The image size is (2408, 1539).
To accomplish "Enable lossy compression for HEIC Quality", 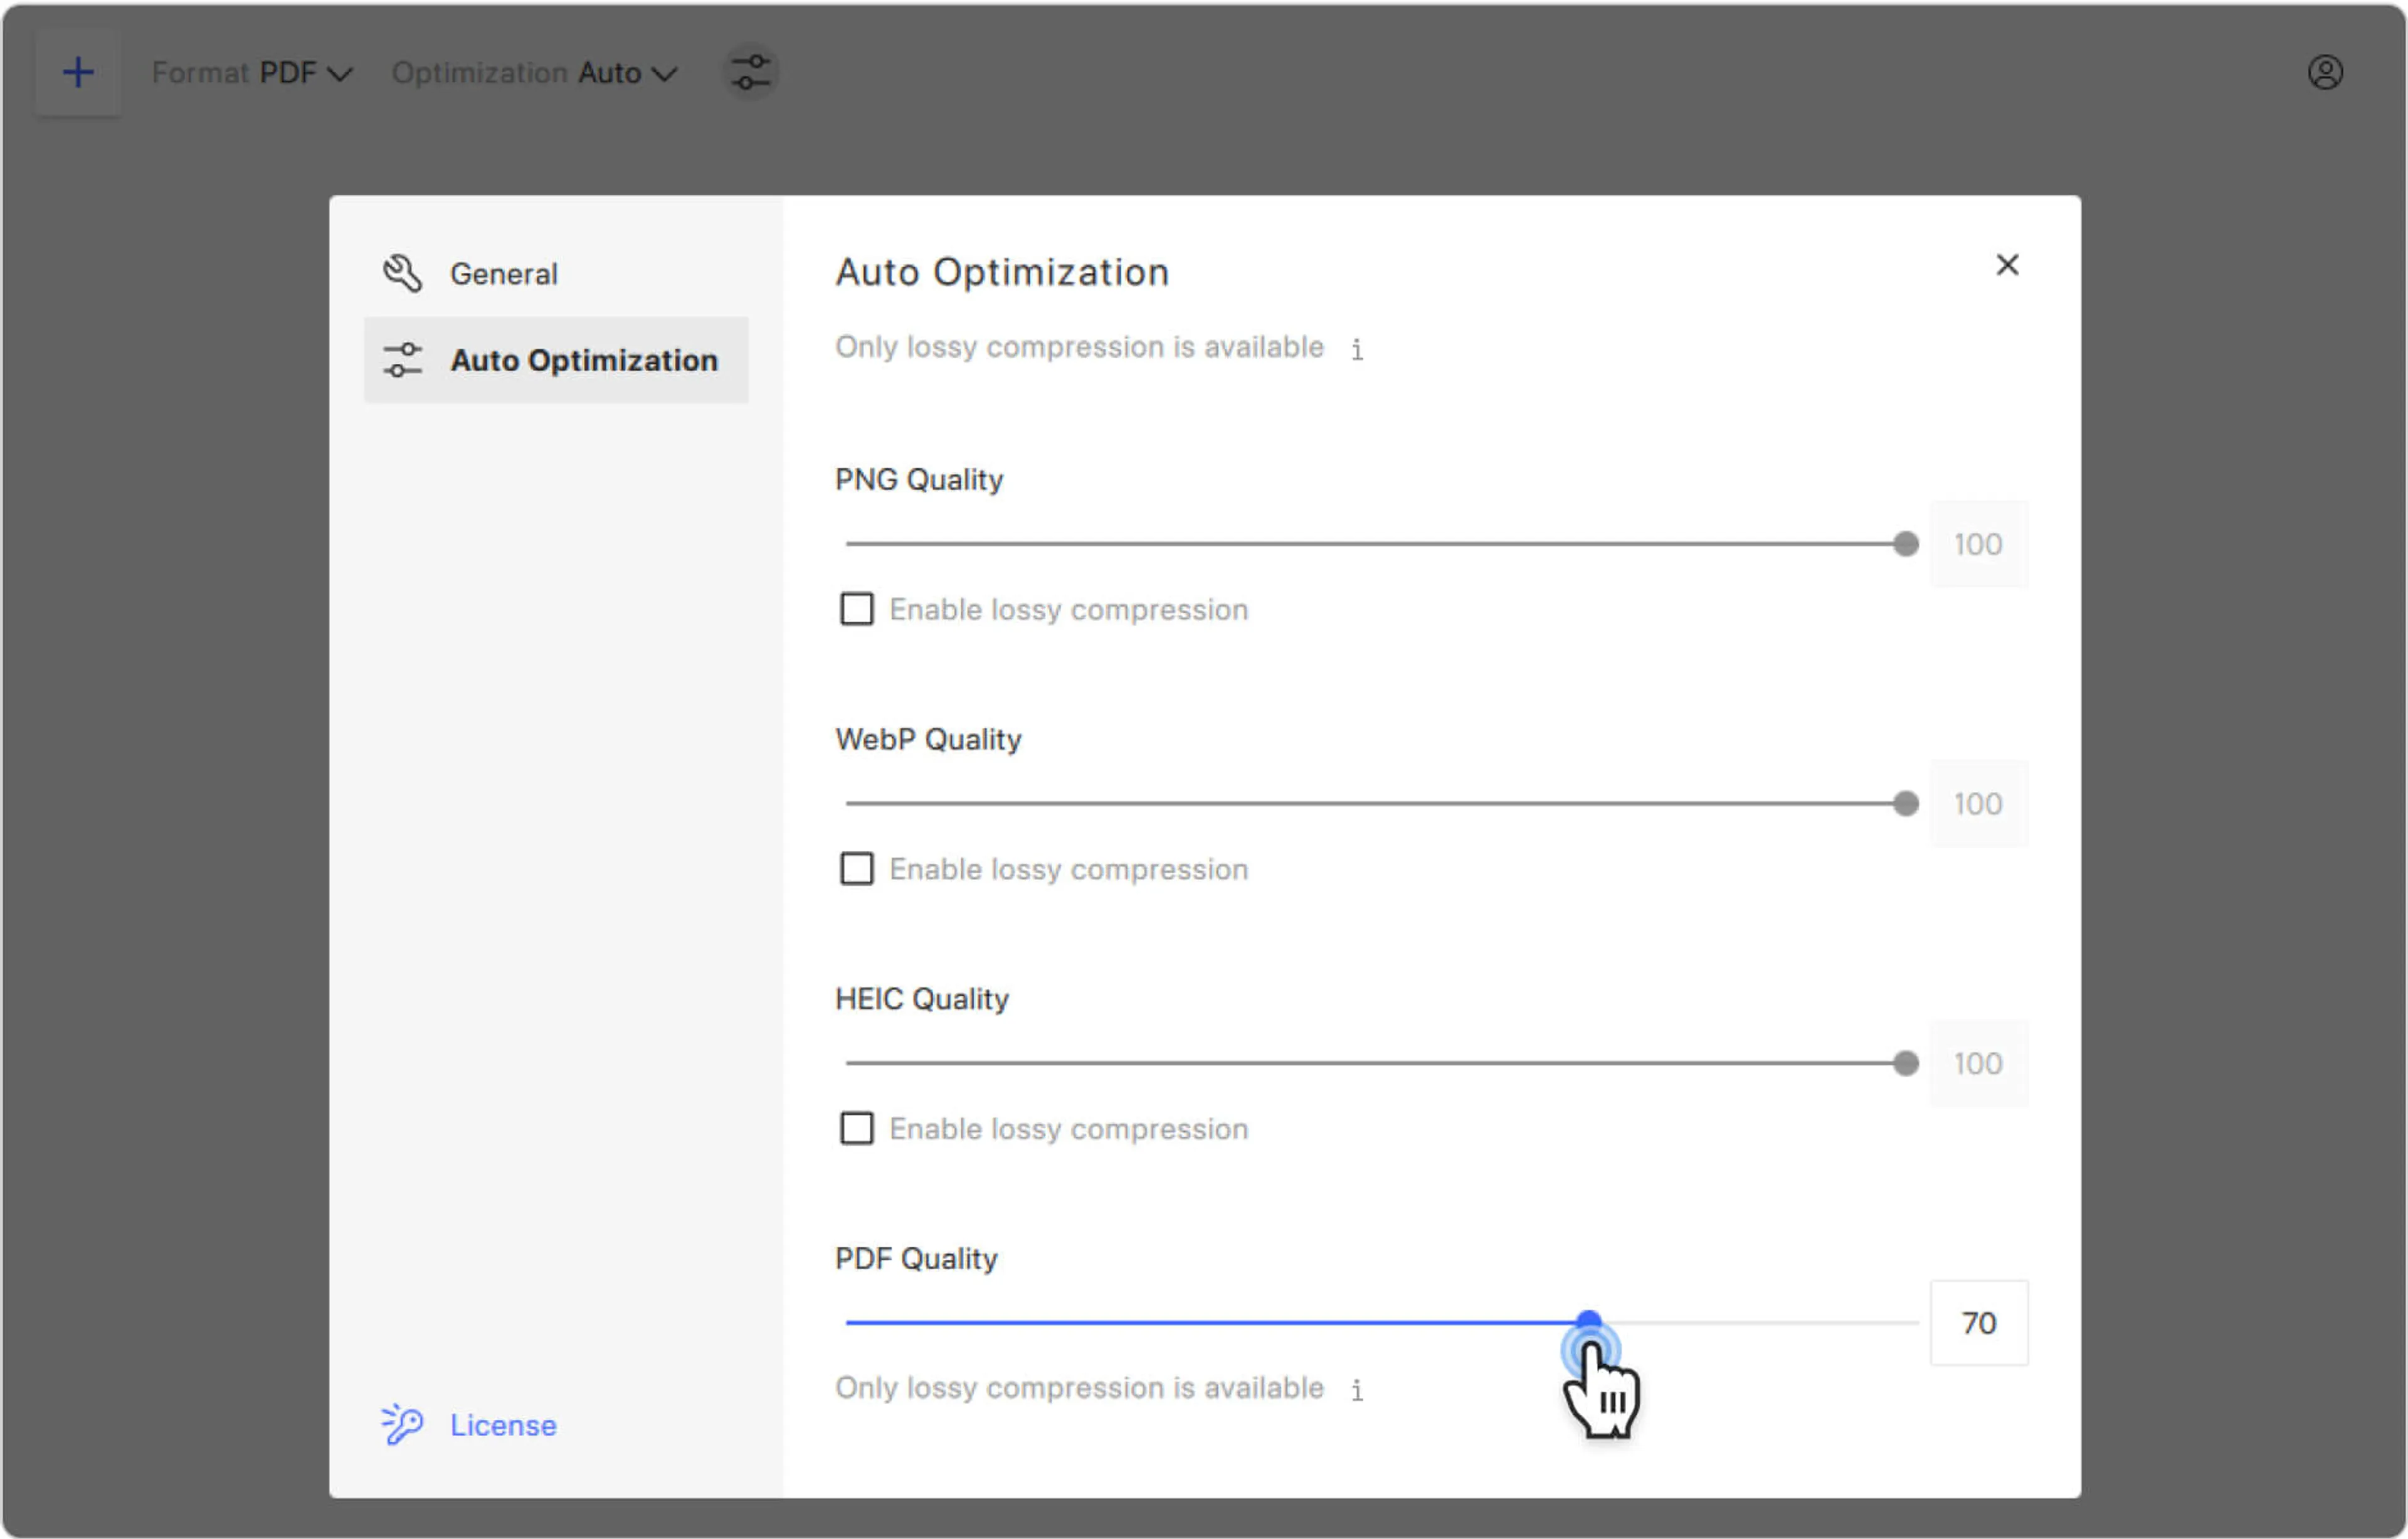I will tap(856, 1129).
